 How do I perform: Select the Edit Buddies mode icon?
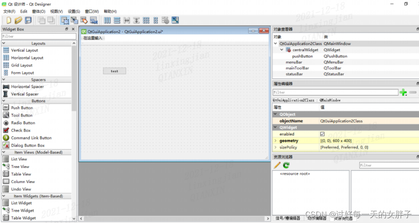pos(84,20)
